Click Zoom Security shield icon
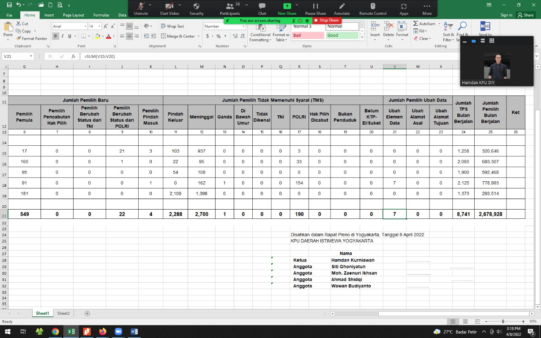 point(196,8)
